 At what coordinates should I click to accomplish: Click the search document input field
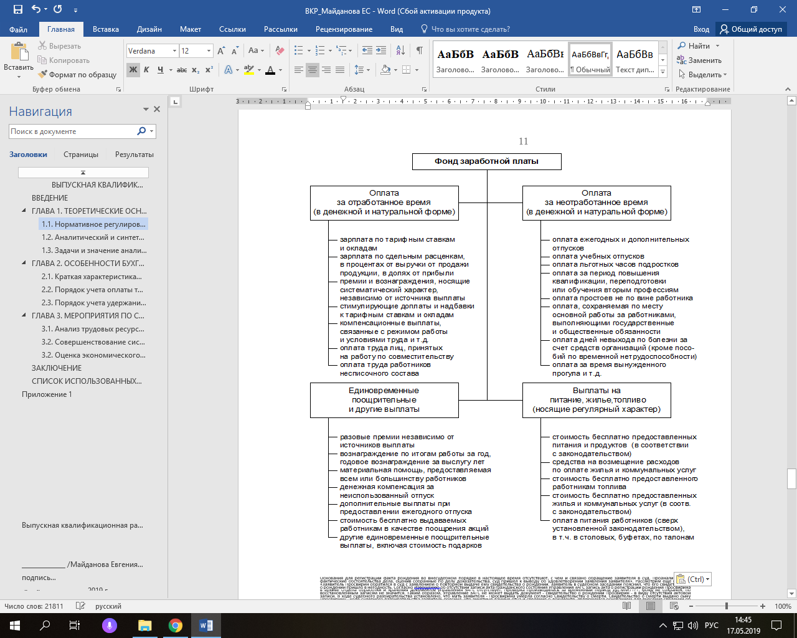tap(73, 131)
